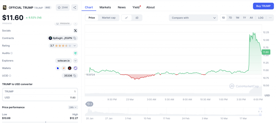The width and height of the screenshot is (276, 123).
Task: Copy the UCID 35336 value
Action: click(75, 76)
